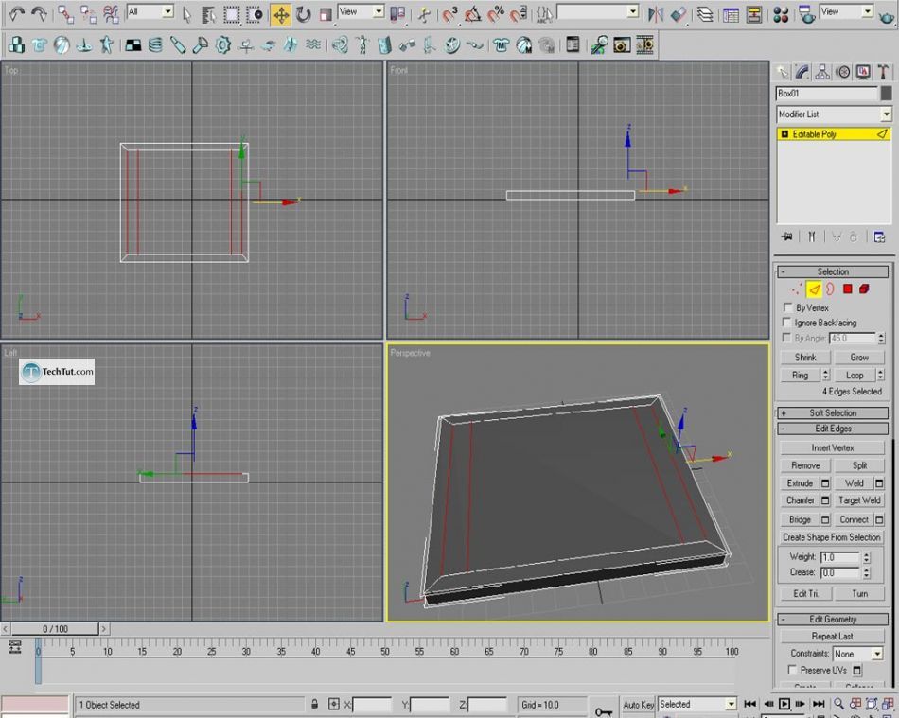Expand the Soft Selection rollout
Image resolution: width=899 pixels, height=718 pixels.
point(833,412)
